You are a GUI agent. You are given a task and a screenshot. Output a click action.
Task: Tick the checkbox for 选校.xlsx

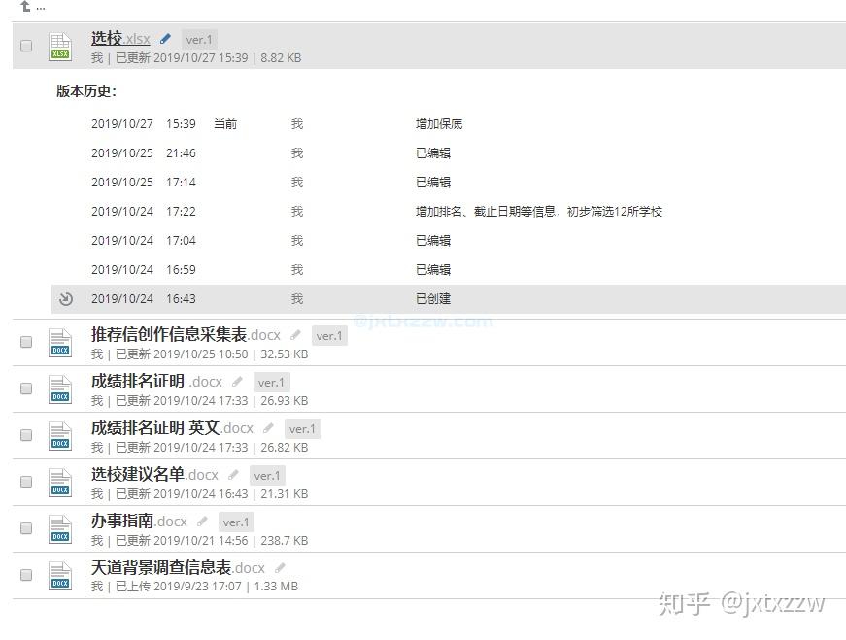point(26,46)
